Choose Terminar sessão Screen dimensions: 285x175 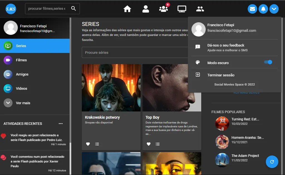point(234,75)
